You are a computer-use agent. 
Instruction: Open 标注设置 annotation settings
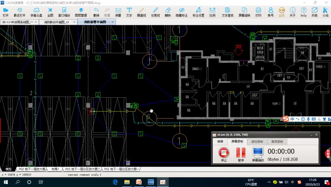(198, 12)
